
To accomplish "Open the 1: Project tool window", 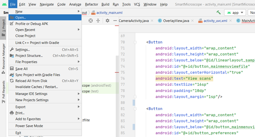I will pyautogui.click(x=3, y=28).
